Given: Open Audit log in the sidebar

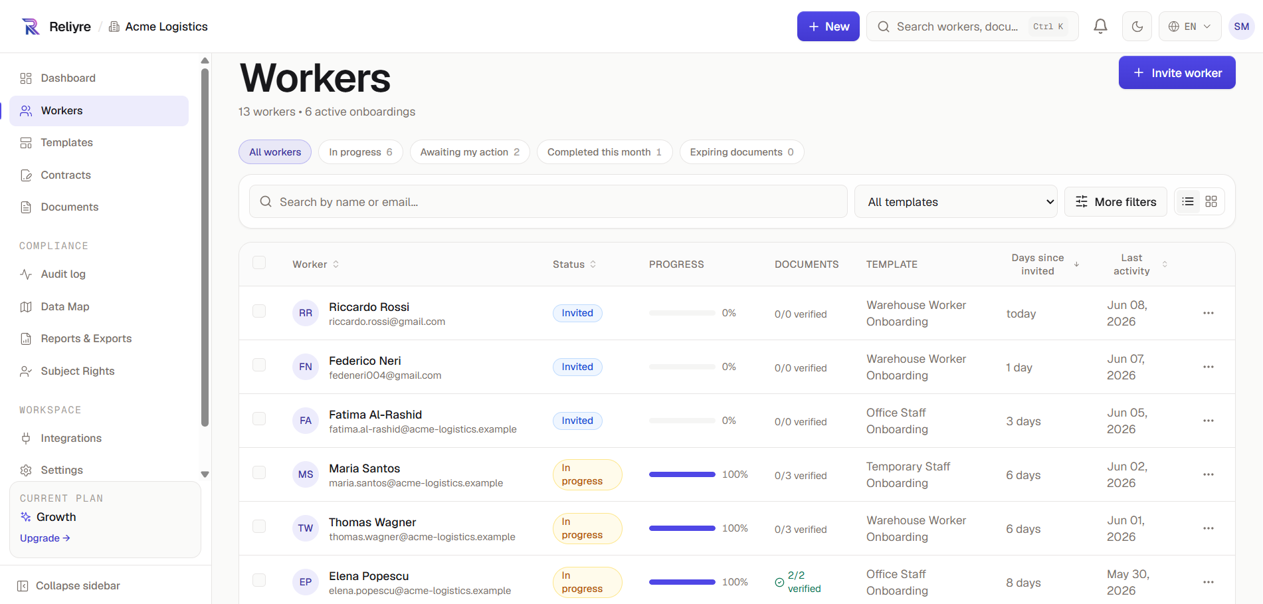Looking at the screenshot, I should (x=99, y=274).
